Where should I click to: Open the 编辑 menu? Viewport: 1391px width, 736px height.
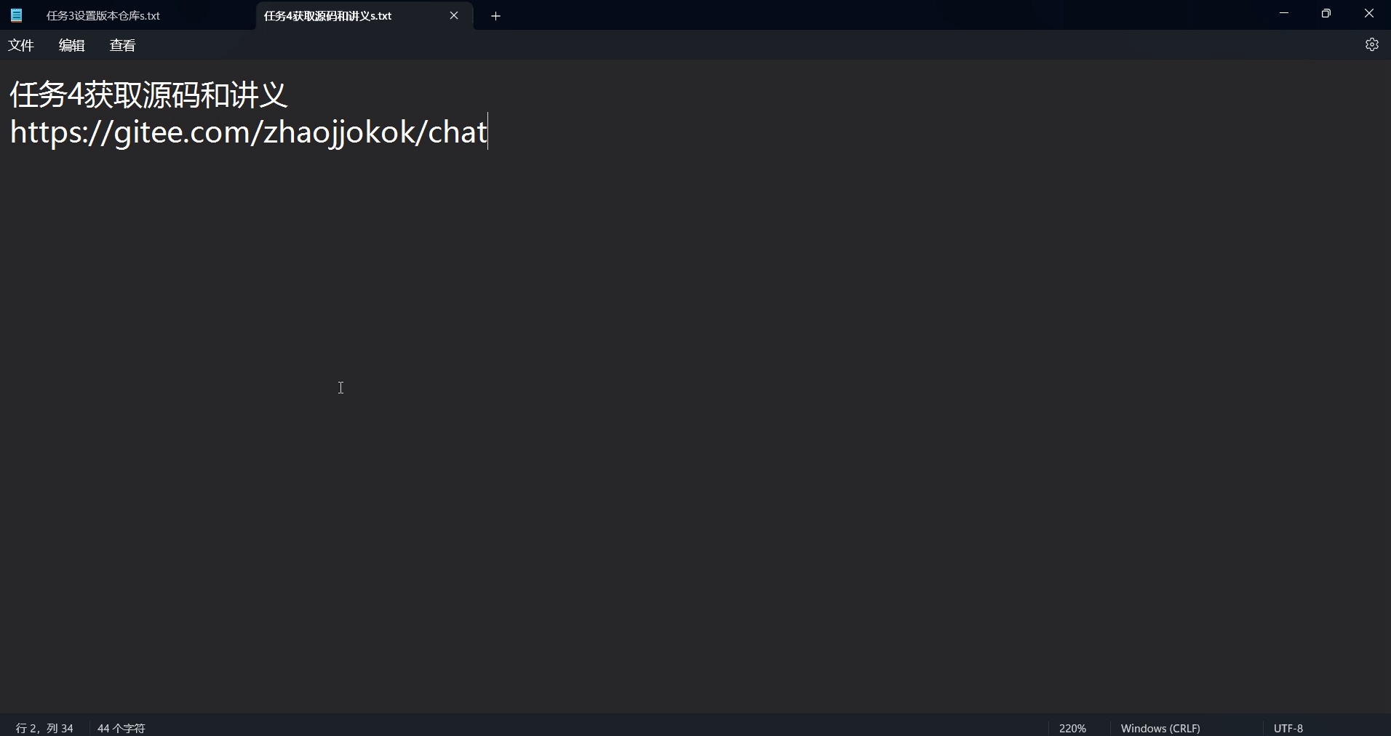coord(72,46)
